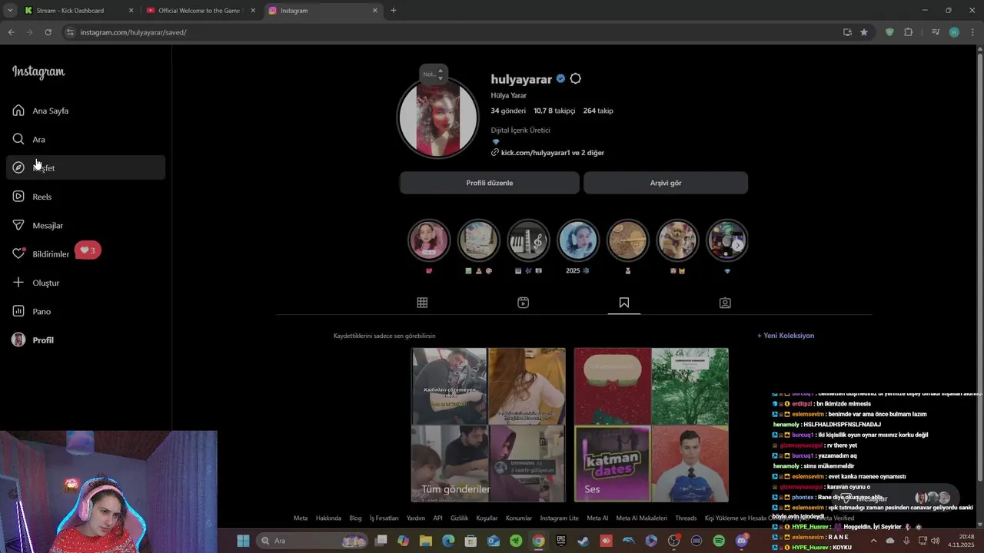The width and height of the screenshot is (984, 553).
Task: Open Epic Games from taskbar
Action: pos(561,541)
